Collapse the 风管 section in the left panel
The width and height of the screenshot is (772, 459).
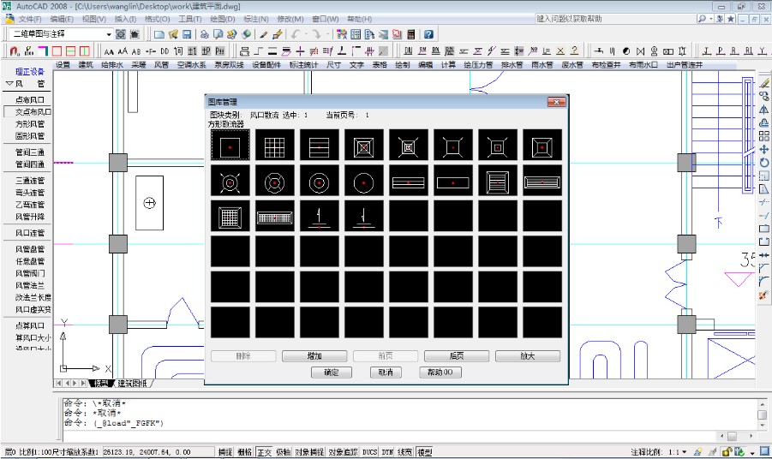[x=9, y=84]
